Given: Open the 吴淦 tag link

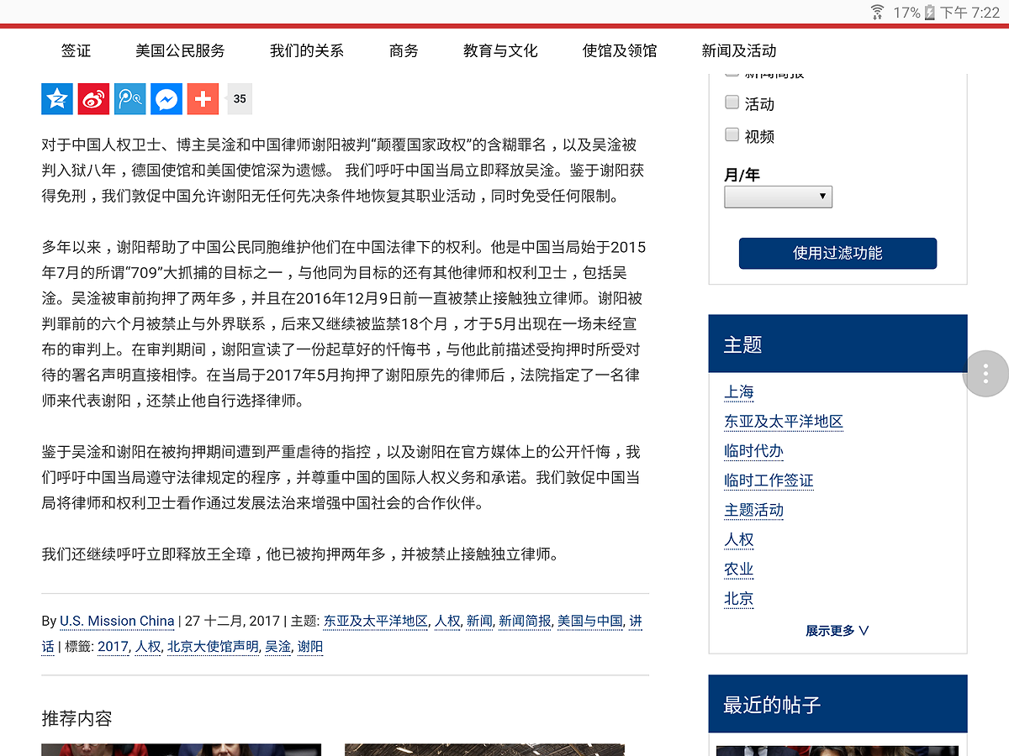Looking at the screenshot, I should [277, 647].
